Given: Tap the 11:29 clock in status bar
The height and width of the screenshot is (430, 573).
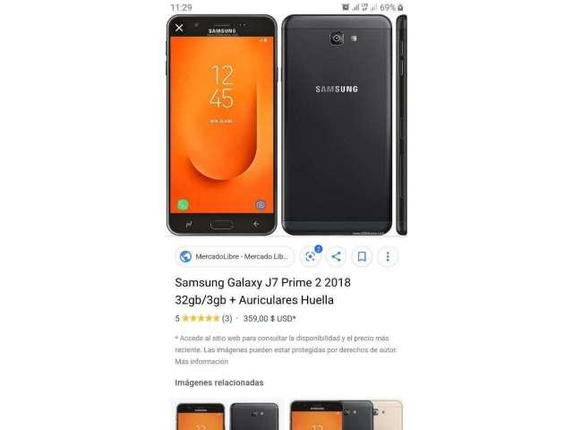Looking at the screenshot, I should [181, 7].
